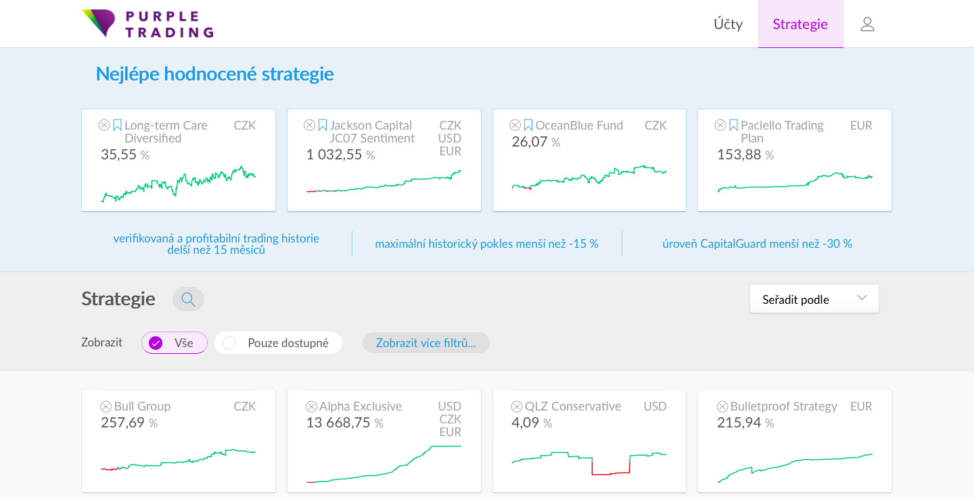Toggle the bookmark icon on Jackson Capital JC07
Image resolution: width=974 pixels, height=499 pixels.
323,125
